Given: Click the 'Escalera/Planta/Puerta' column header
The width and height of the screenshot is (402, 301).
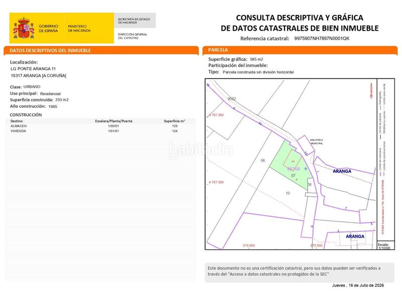Looking at the screenshot, I should point(114,121).
